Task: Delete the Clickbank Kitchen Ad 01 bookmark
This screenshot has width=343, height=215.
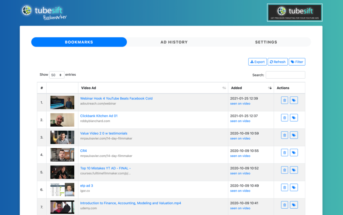Action: click(284, 118)
